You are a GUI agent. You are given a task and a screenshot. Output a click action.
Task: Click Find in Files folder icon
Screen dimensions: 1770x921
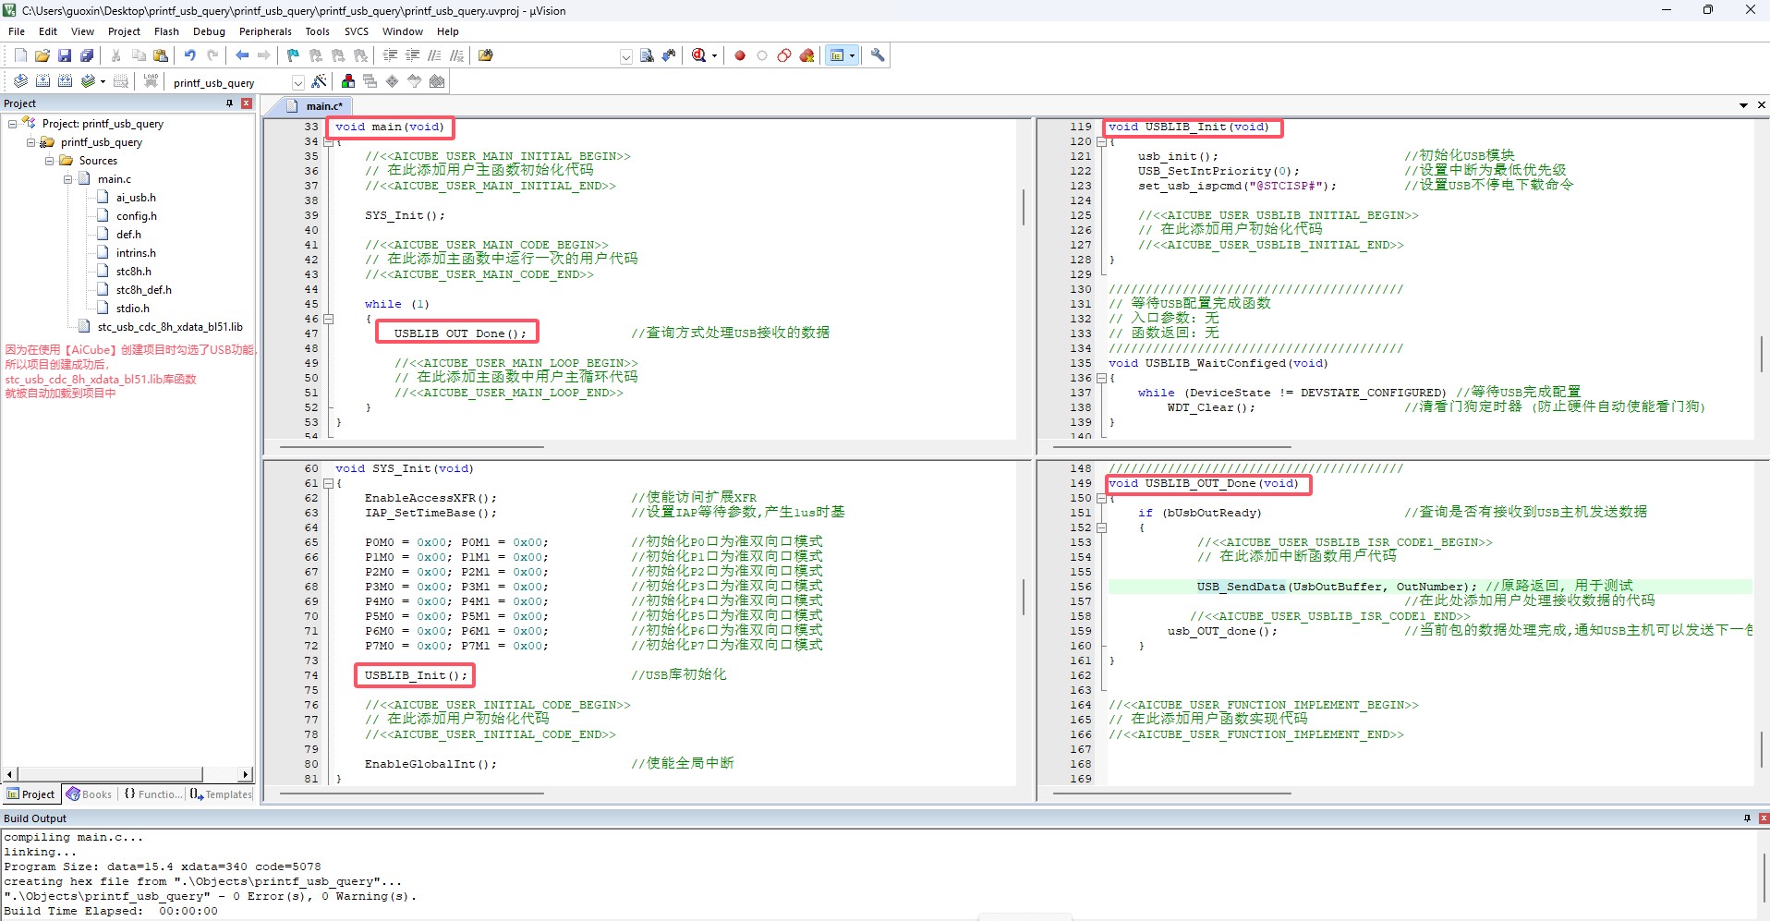pyautogui.click(x=486, y=55)
